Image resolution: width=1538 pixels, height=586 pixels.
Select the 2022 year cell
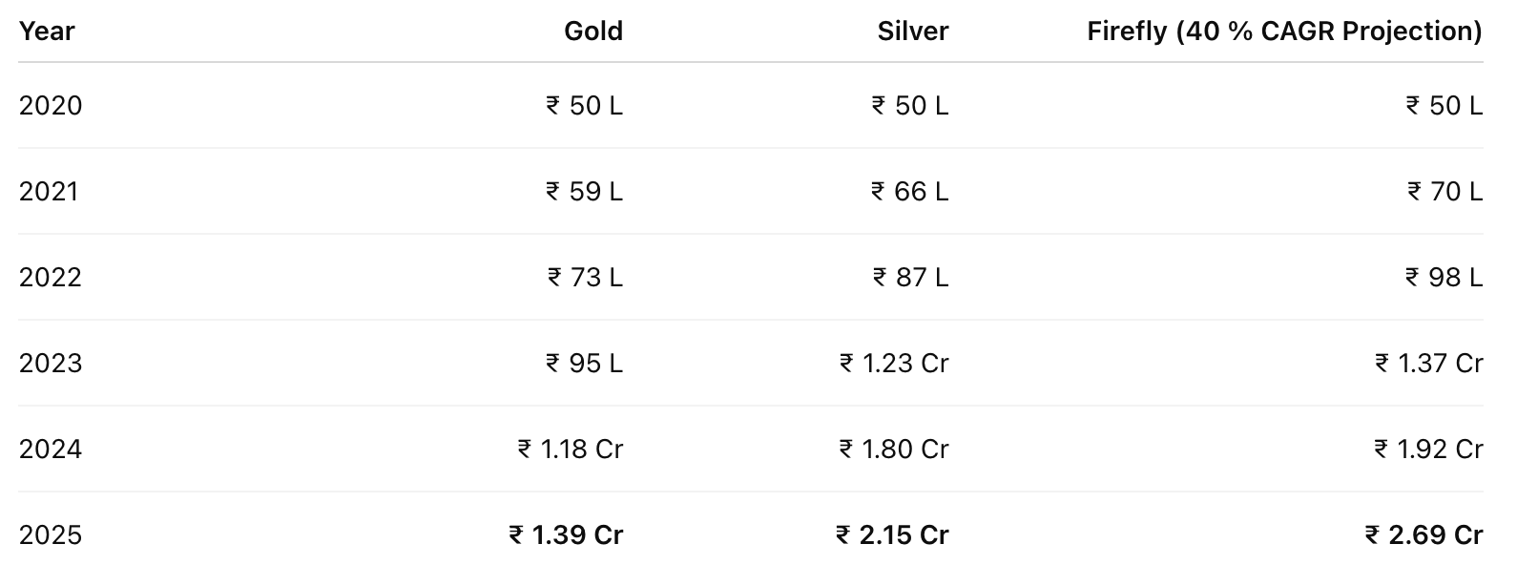pos(51,277)
